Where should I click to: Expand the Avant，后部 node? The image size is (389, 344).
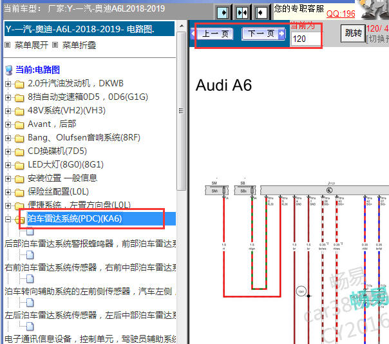tap(8, 124)
